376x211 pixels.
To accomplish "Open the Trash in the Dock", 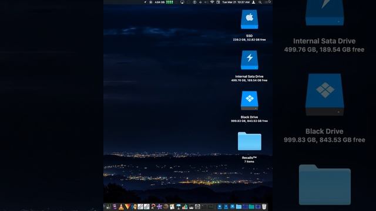I will pyautogui.click(x=264, y=207).
